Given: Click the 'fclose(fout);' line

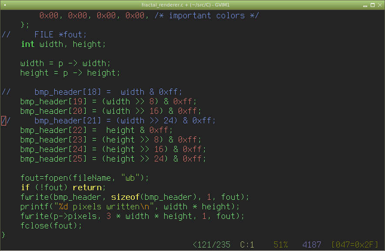Looking at the screenshot, I should pyautogui.click(x=51, y=226).
